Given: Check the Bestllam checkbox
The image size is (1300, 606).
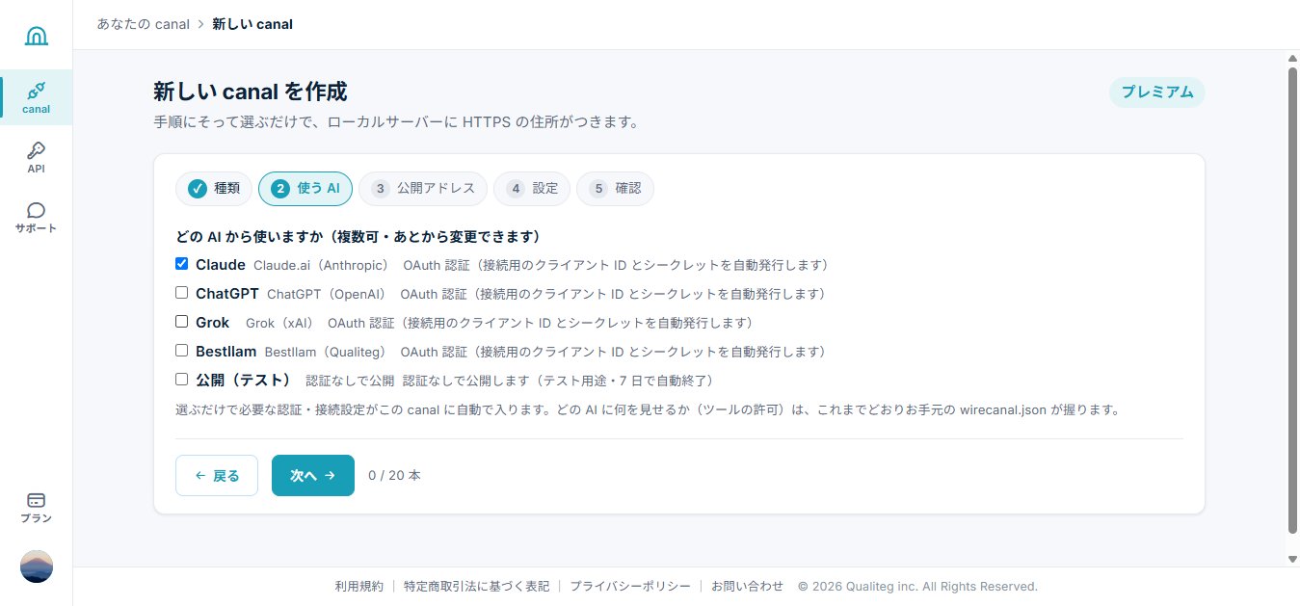Looking at the screenshot, I should pos(181,351).
